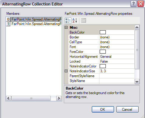Click the Locked value False

click(x=104, y=61)
